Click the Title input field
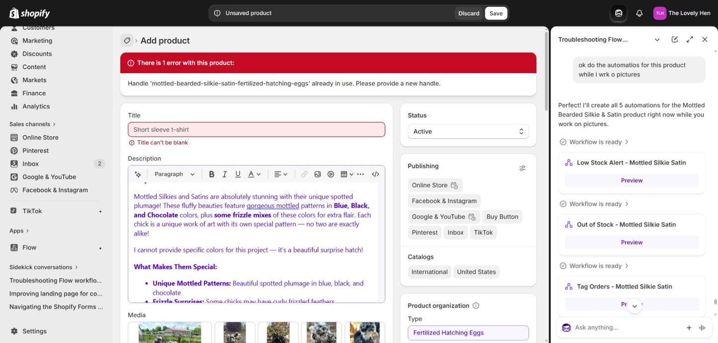Screen dimensions: 718x343 [256, 129]
